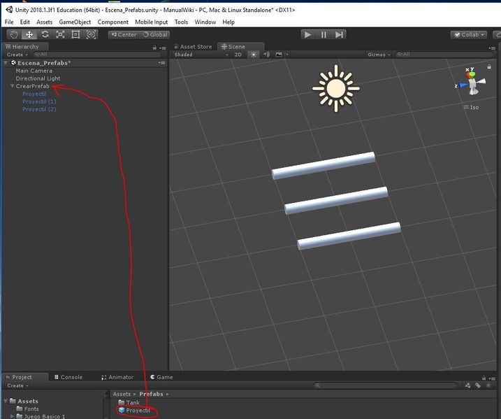This screenshot has height=419, width=501.
Task: Switch to the Game tab
Action: (x=161, y=377)
